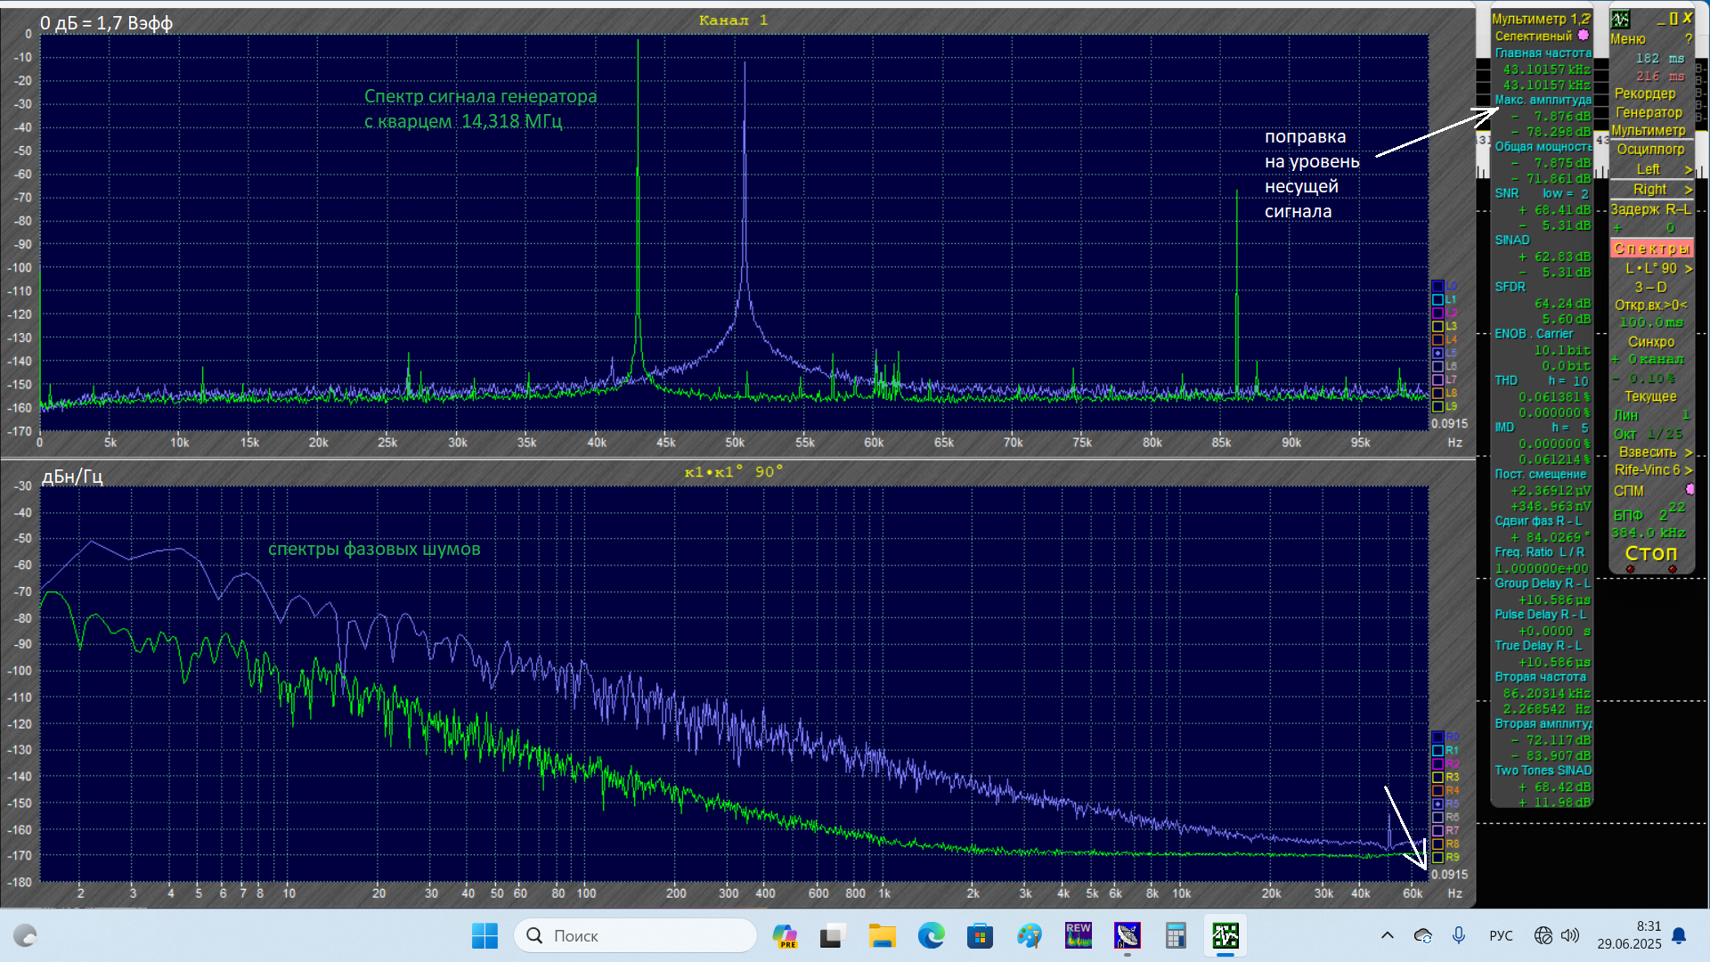Click the 0 канал sync channel value
This screenshot has width=1710, height=962.
[x=1649, y=360]
